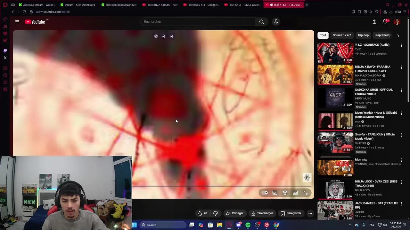Open Opera tab search magnifier
Screen dimensions: 410x230
tap(387, 5)
